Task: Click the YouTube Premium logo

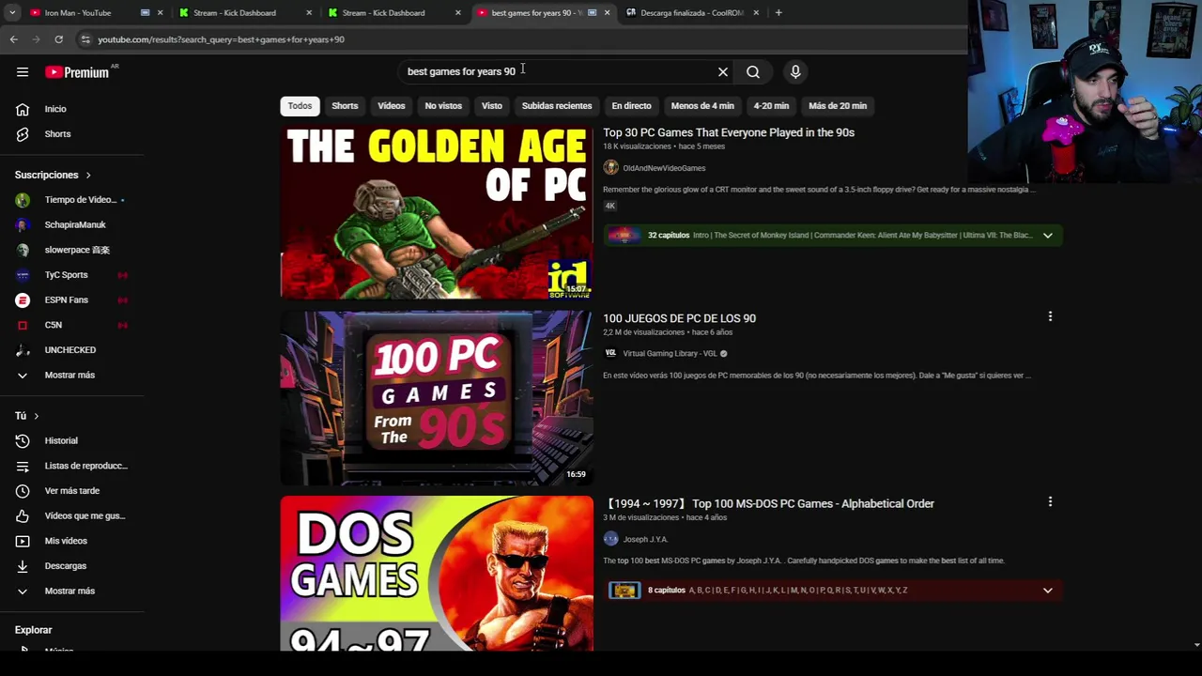Action: [77, 72]
